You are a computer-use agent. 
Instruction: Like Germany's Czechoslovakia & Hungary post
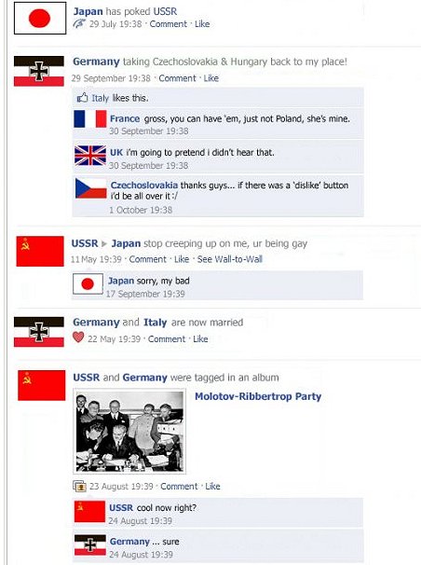pos(211,78)
